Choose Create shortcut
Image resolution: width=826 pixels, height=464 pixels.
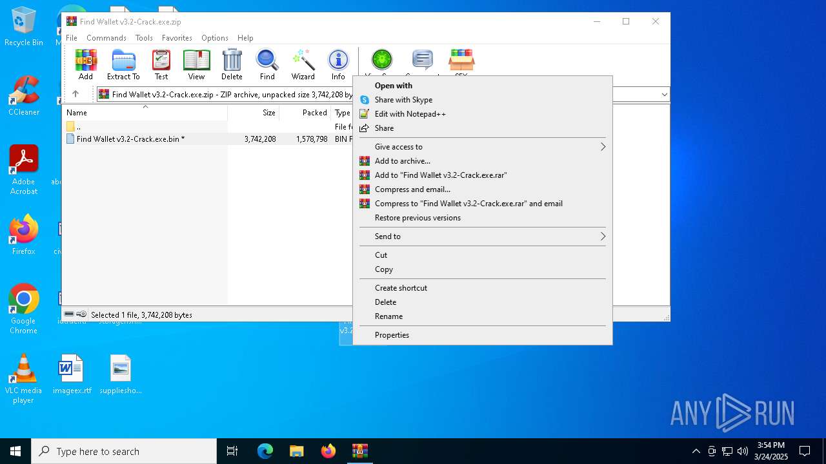pos(483,288)
